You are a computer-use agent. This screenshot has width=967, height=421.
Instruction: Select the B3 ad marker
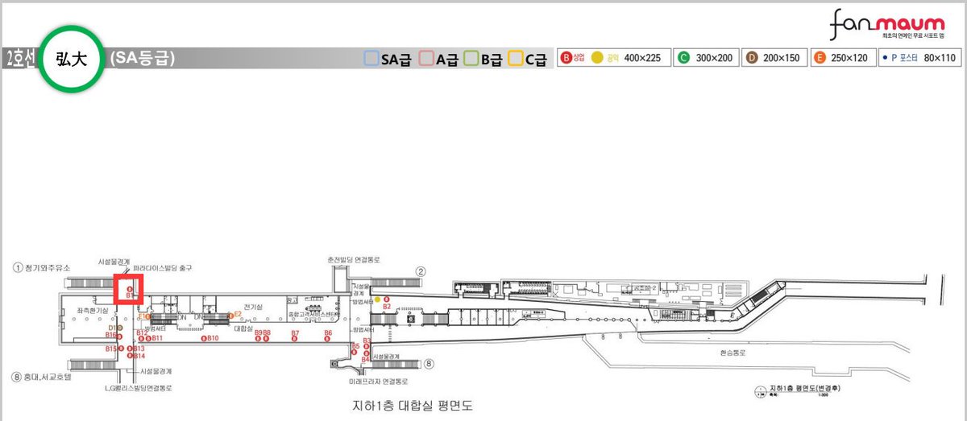(x=366, y=346)
